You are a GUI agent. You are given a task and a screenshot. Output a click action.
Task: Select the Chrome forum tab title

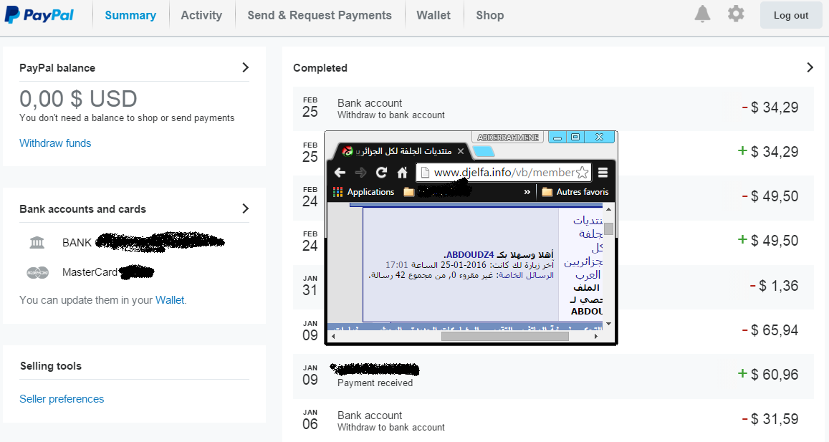tap(403, 151)
